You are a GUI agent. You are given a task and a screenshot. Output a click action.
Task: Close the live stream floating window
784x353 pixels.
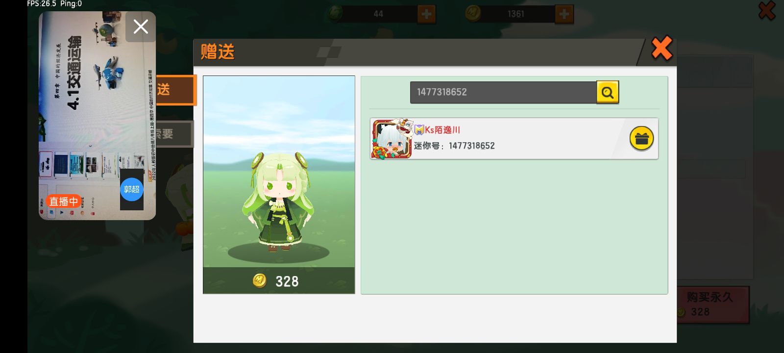141,27
